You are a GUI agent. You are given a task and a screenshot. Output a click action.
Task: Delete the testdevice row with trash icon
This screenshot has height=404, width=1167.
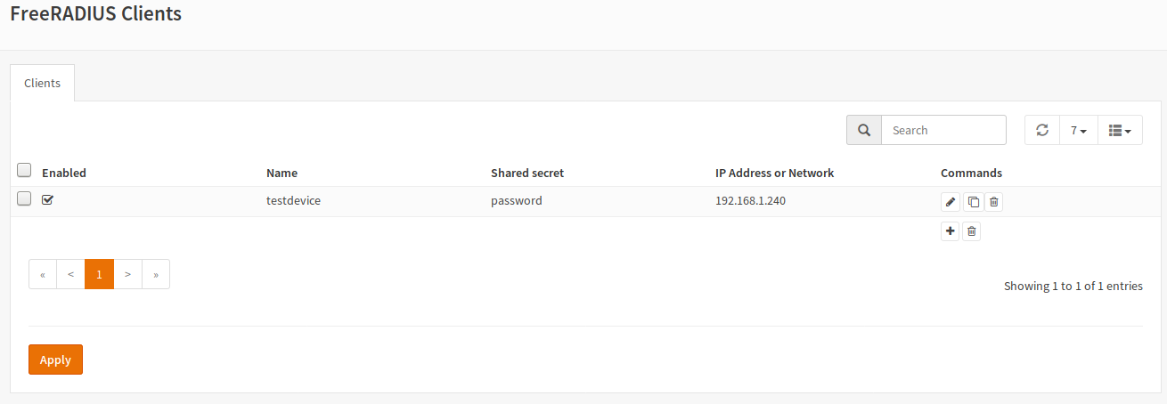tap(994, 202)
